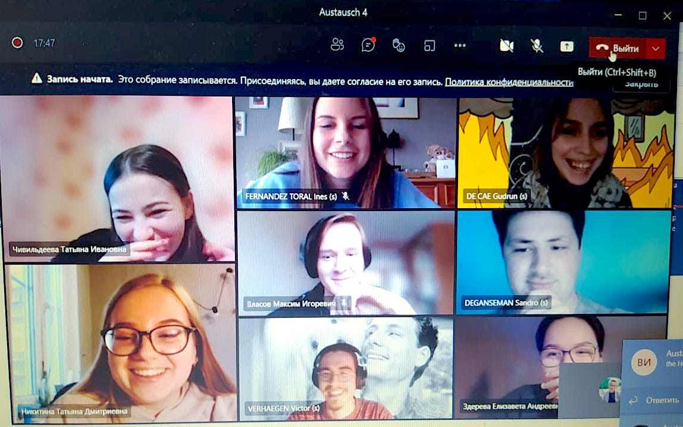683x427 pixels.
Task: Select the DEGANSEMAN Sandro video tile
Action: [562, 262]
